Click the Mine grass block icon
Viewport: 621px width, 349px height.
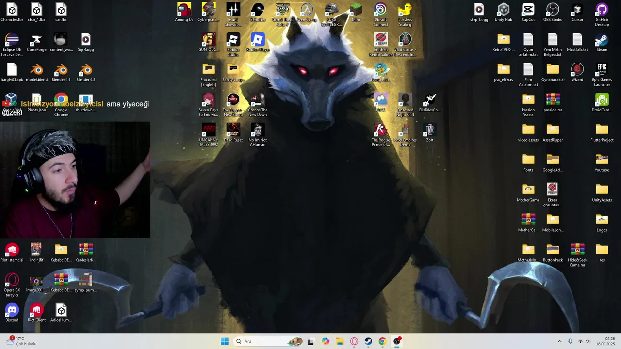356,13
